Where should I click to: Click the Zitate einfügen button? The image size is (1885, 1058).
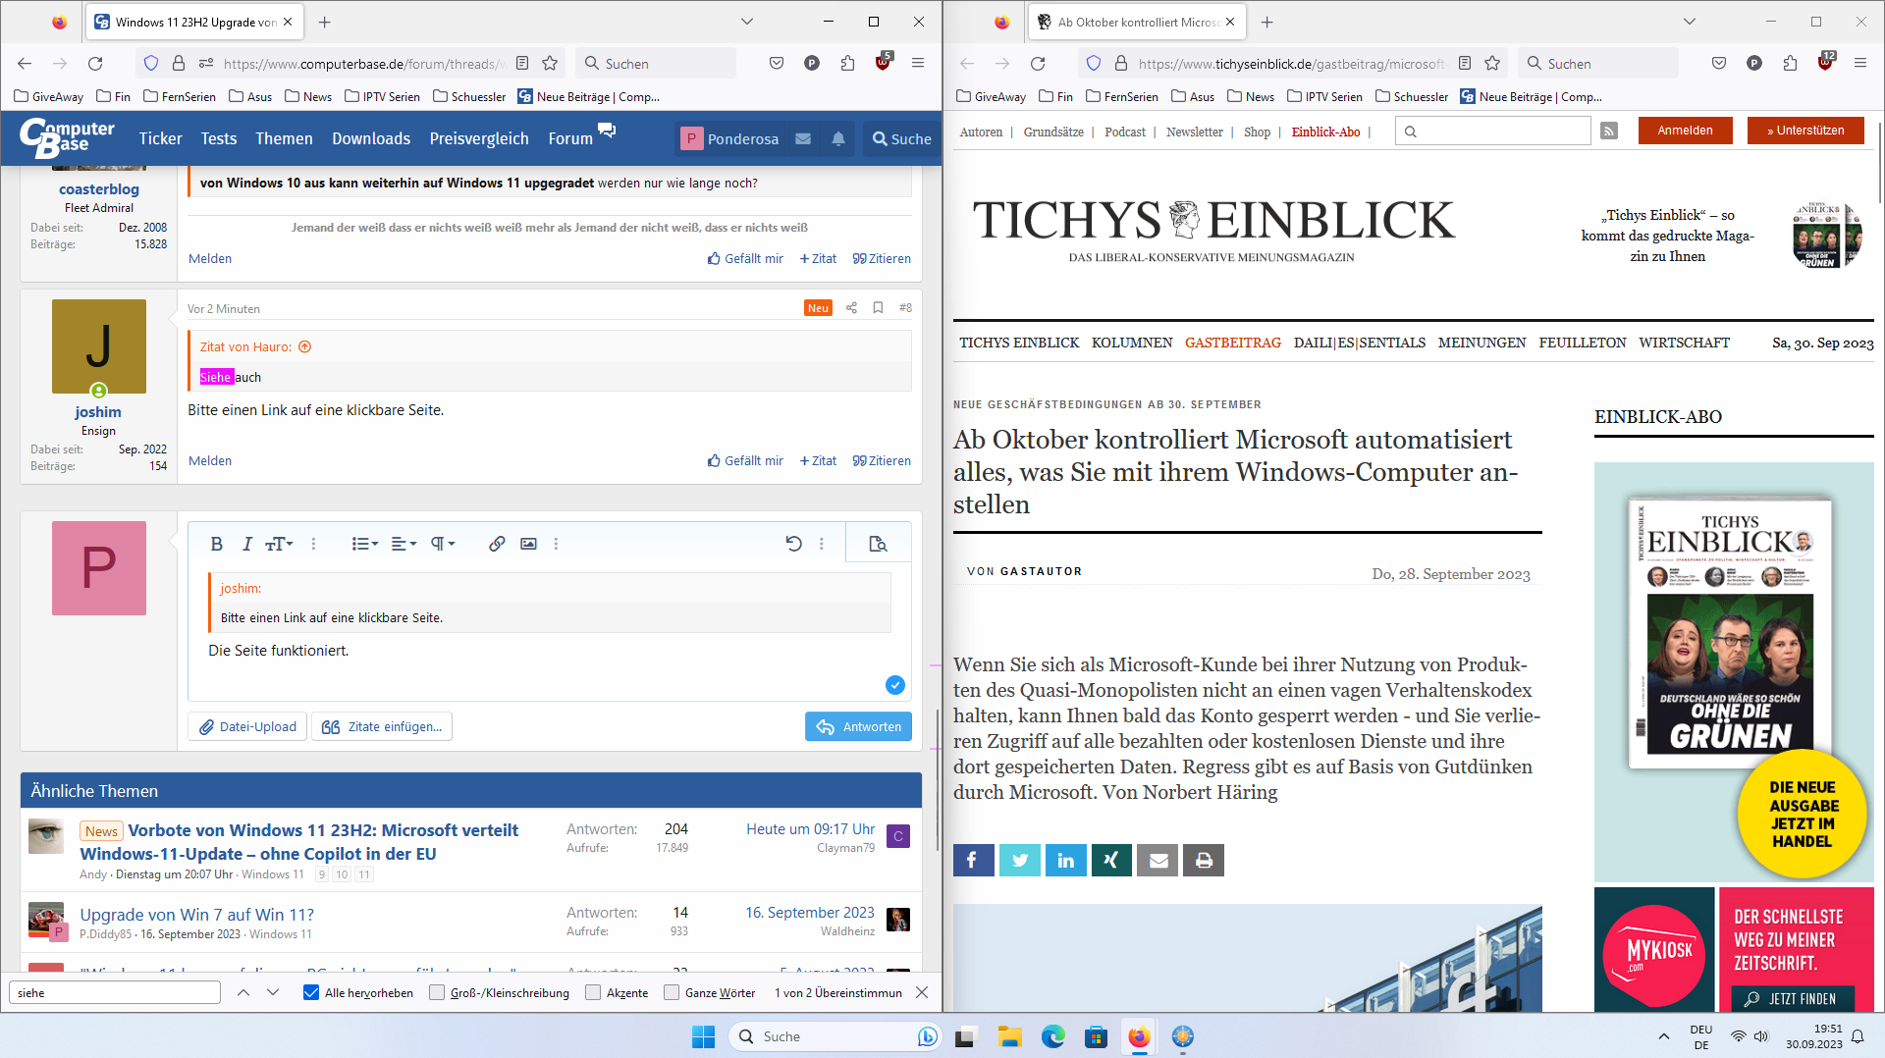point(382,726)
